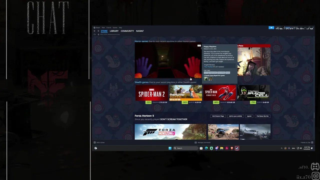Click the Stealth games section link

tap(141, 82)
